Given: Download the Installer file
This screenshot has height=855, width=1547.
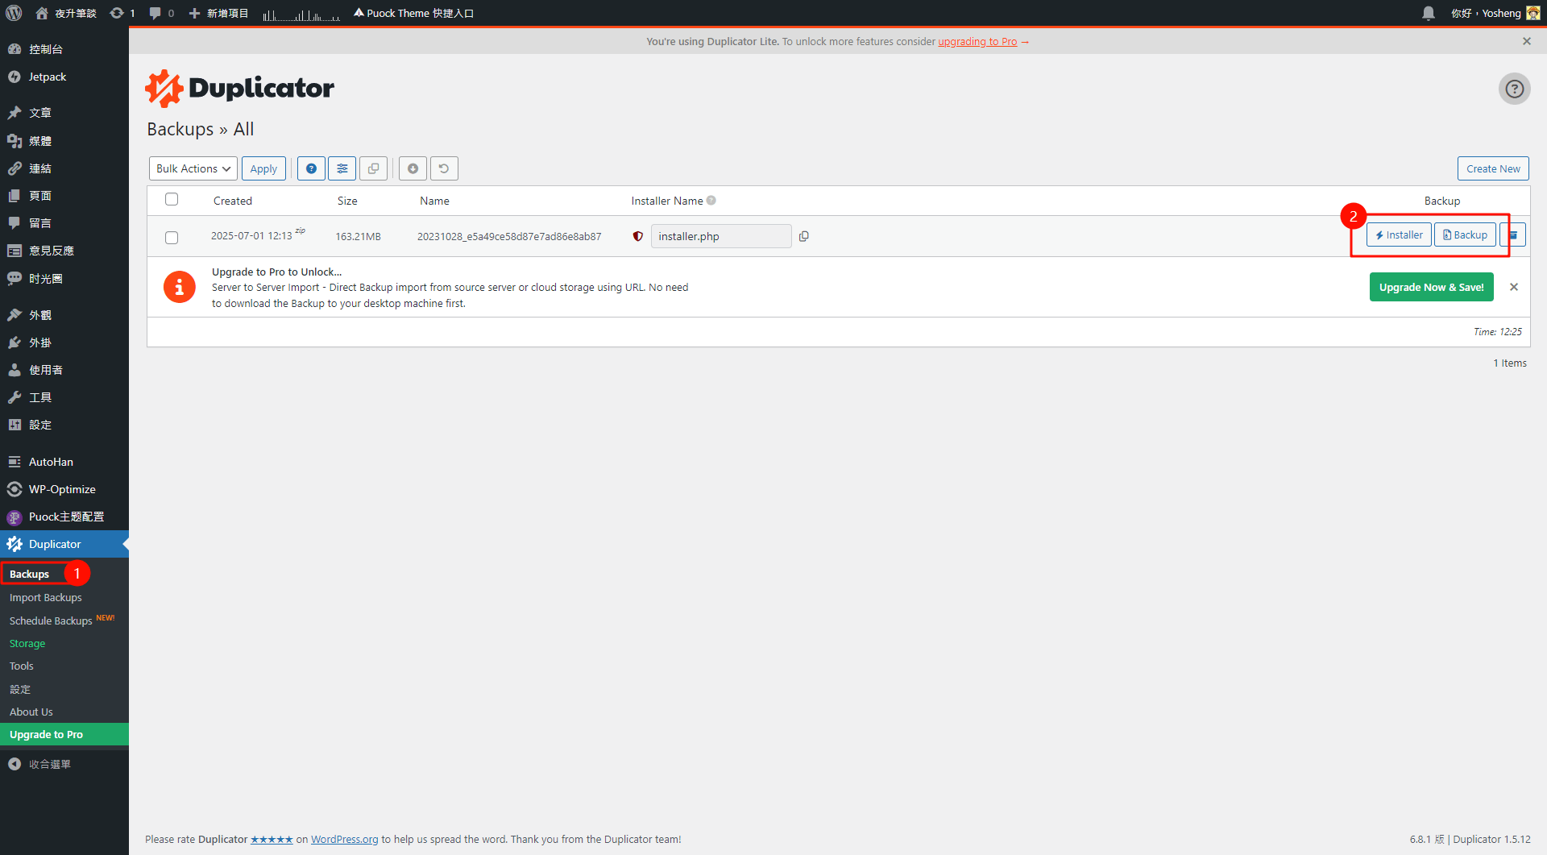Looking at the screenshot, I should pyautogui.click(x=1399, y=235).
